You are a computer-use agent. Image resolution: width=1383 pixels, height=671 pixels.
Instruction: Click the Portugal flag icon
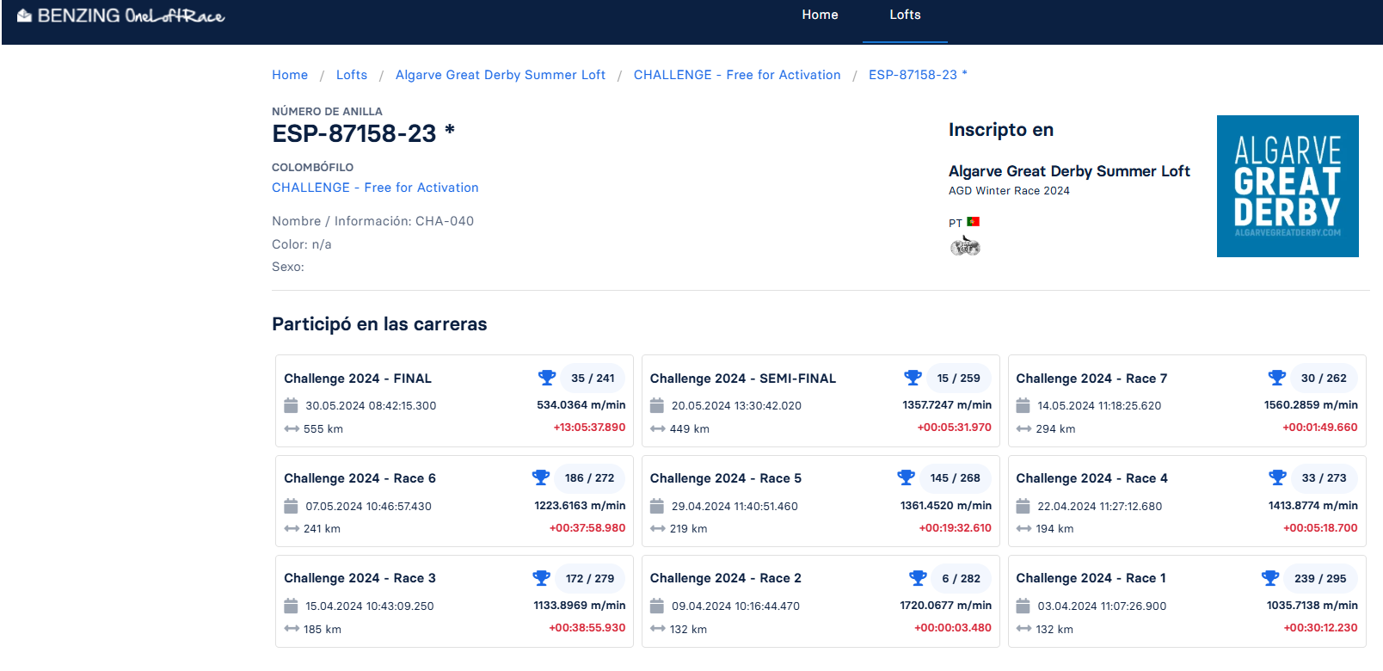pos(973,222)
